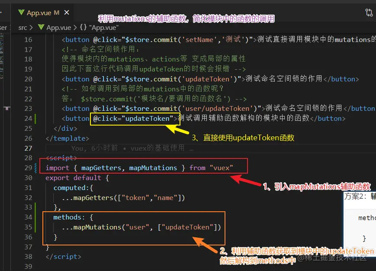Viewport: 376px width, 271px height.
Task: Click 'user/updateToken' string on line 23
Action: point(218,109)
